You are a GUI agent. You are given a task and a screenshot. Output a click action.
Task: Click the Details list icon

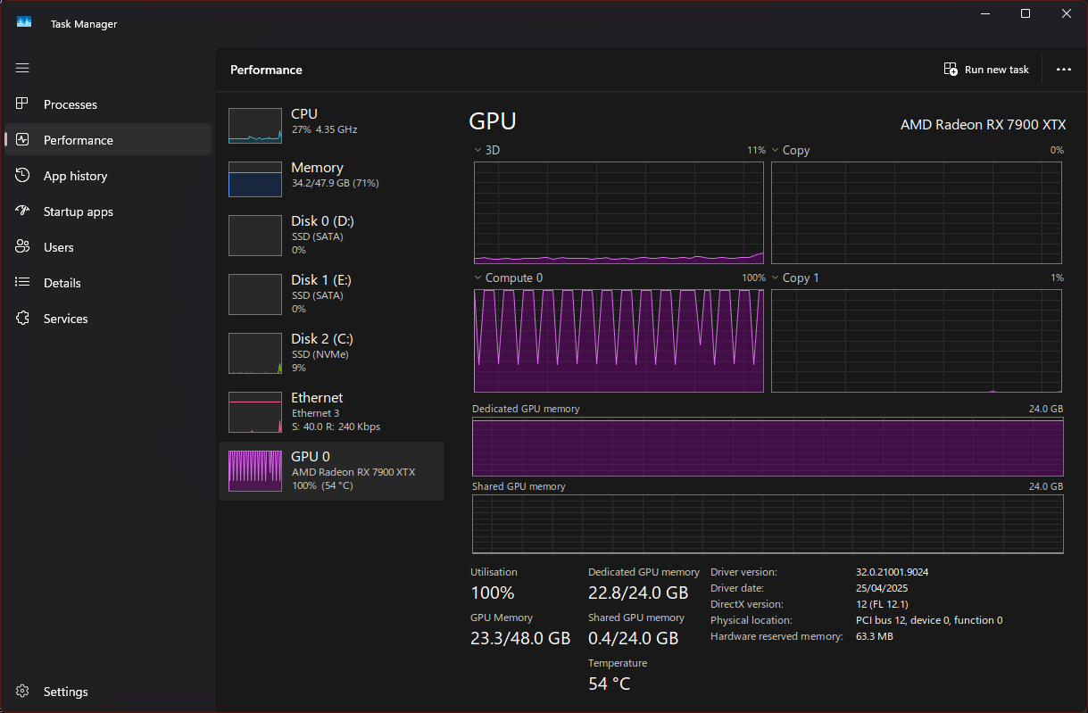[22, 283]
